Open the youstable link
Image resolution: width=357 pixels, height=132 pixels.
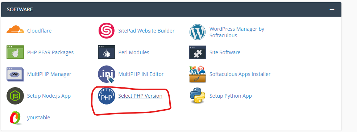[38, 118]
